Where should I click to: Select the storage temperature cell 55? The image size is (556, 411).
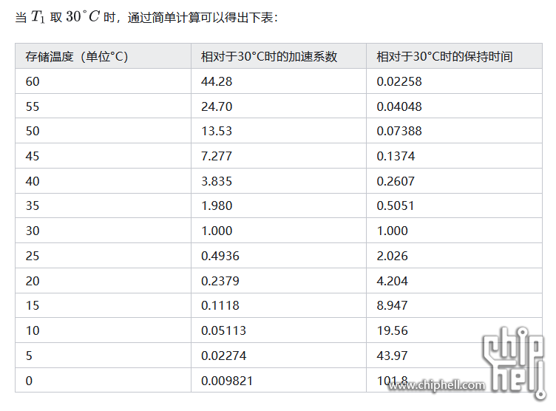(x=103, y=106)
